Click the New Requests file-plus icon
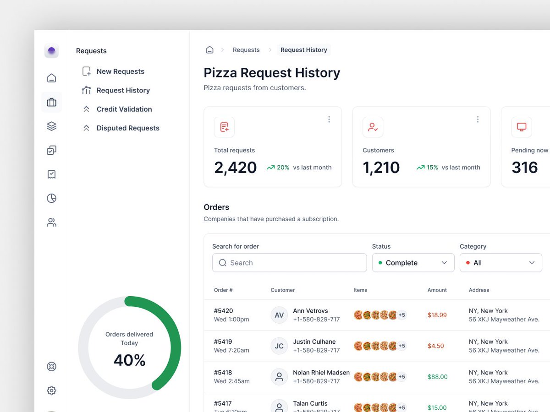This screenshot has height=412, width=550. (x=86, y=71)
